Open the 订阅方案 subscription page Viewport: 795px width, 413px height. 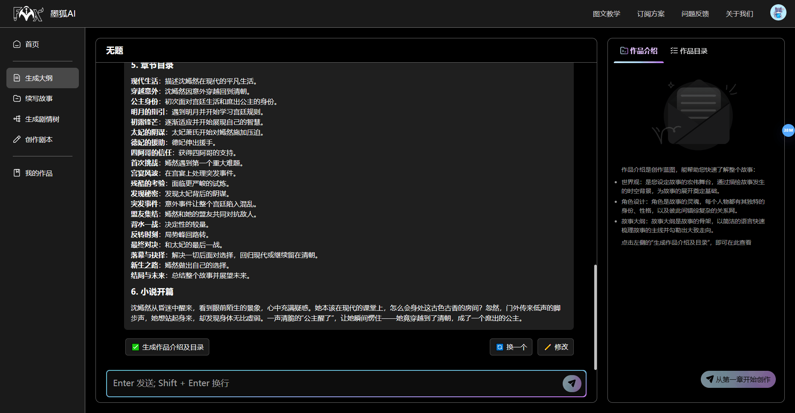tap(650, 14)
